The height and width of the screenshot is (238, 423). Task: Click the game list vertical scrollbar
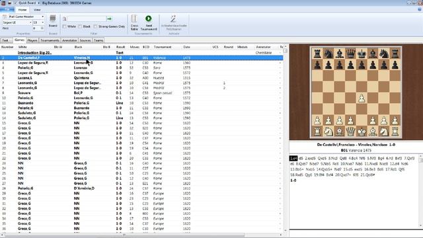(x=286, y=138)
